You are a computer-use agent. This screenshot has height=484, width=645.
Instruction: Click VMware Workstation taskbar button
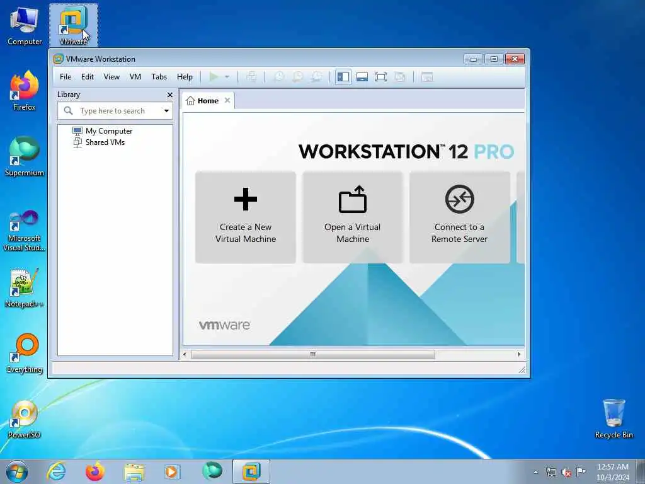(251, 471)
